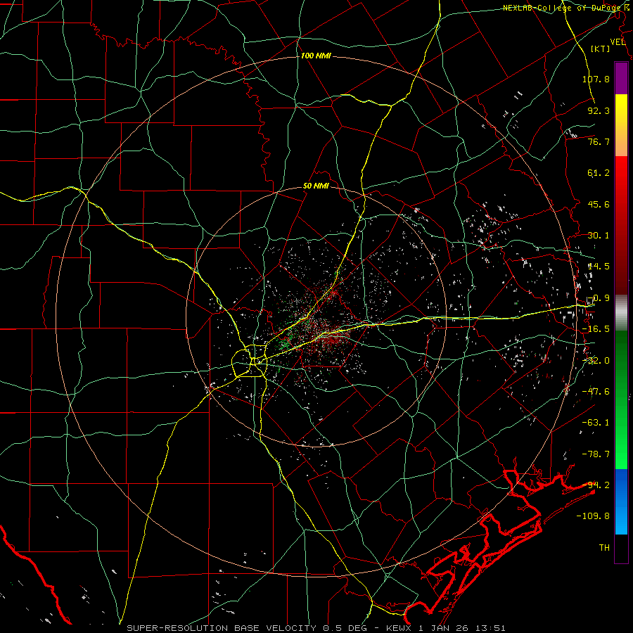Click the purple segment of color bar
633x633 pixels.
pos(621,79)
